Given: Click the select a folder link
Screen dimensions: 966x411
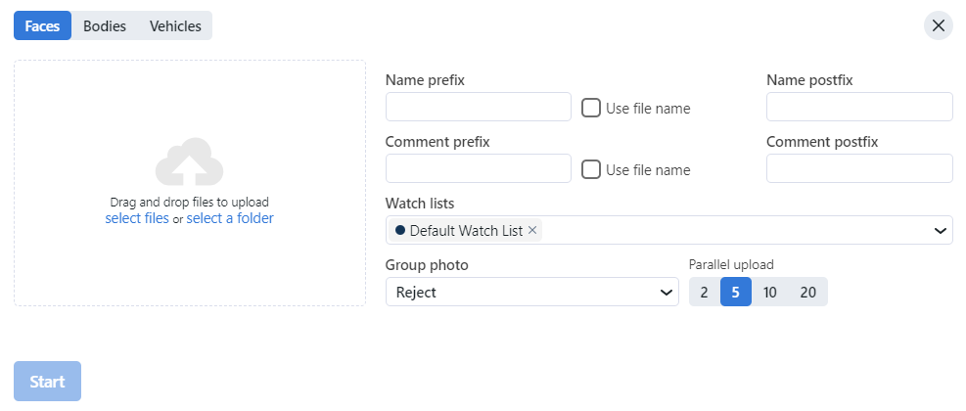Looking at the screenshot, I should tap(230, 218).
